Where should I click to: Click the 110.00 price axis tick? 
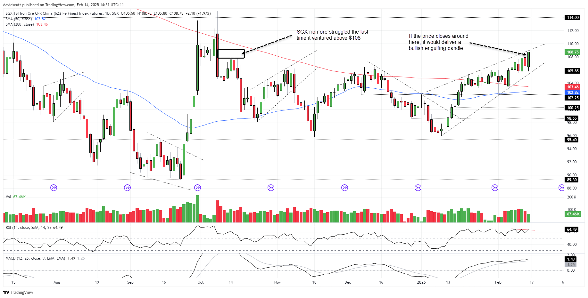tap(573, 44)
